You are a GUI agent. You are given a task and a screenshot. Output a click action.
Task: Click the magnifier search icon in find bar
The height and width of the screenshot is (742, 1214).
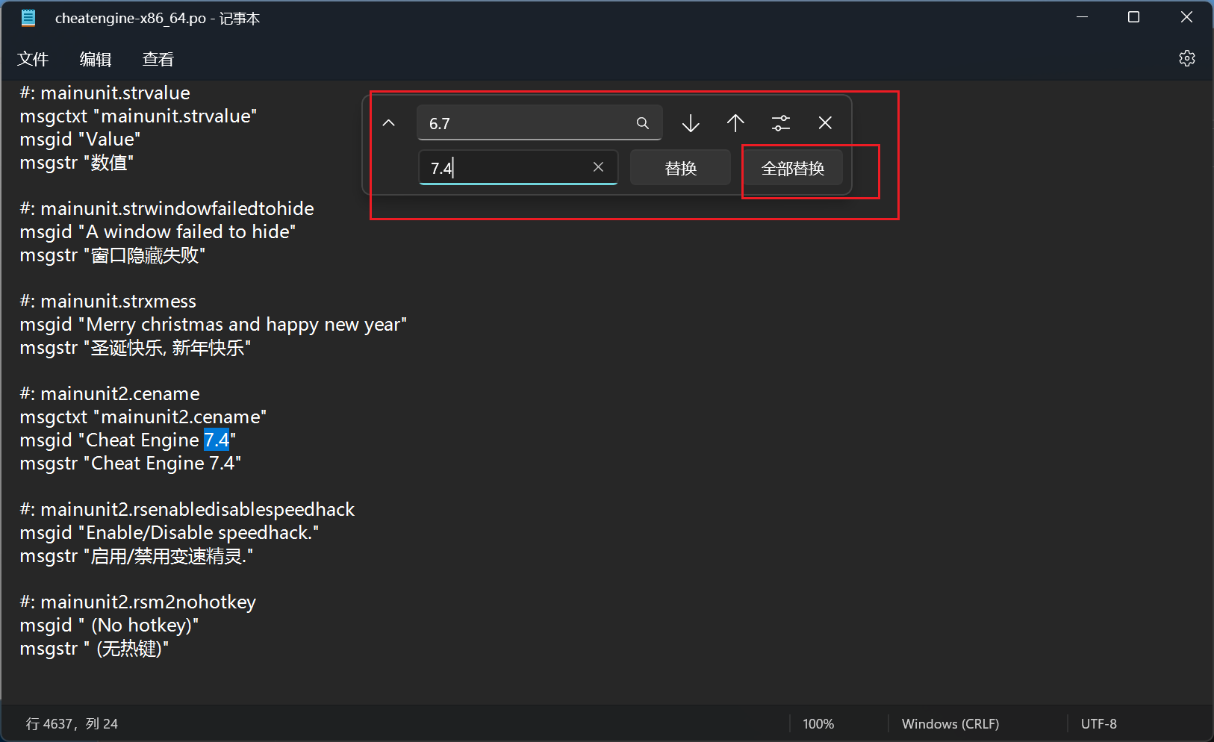[642, 122]
